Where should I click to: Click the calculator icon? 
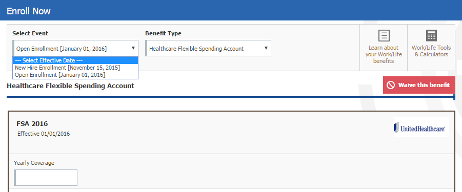(431, 35)
